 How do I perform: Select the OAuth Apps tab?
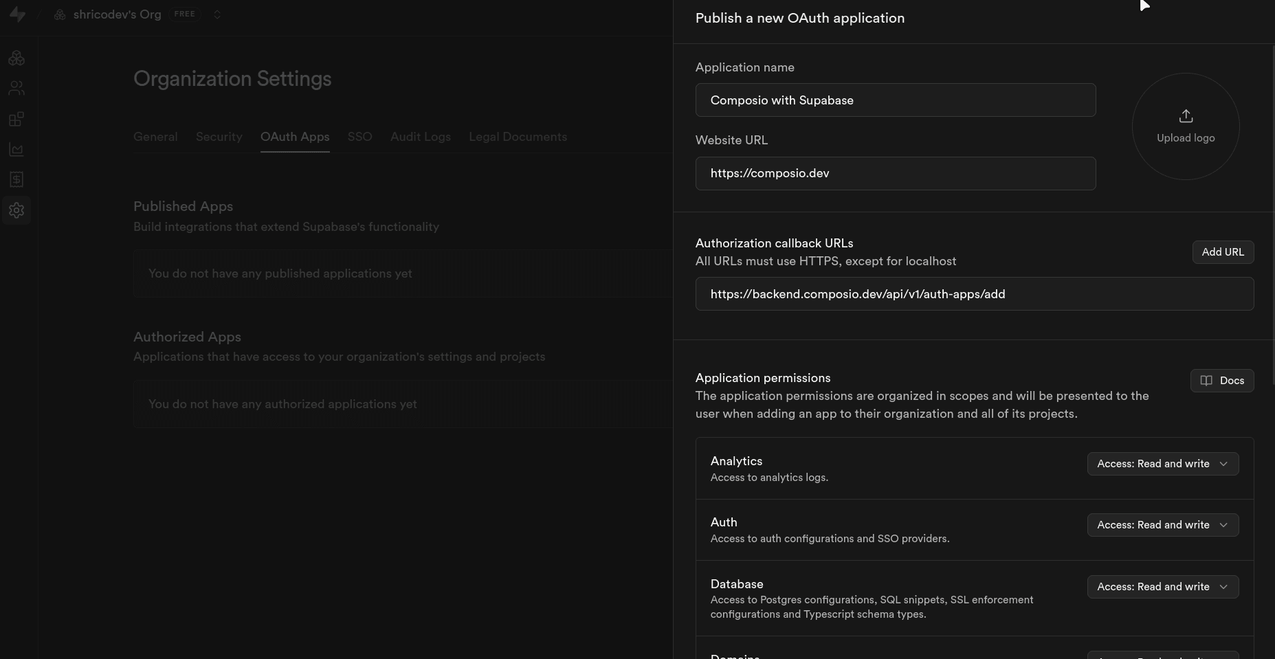tap(295, 137)
